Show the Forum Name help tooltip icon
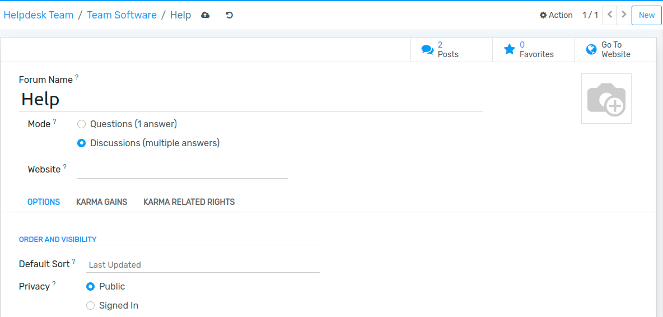The height and width of the screenshot is (317, 663). pyautogui.click(x=77, y=77)
